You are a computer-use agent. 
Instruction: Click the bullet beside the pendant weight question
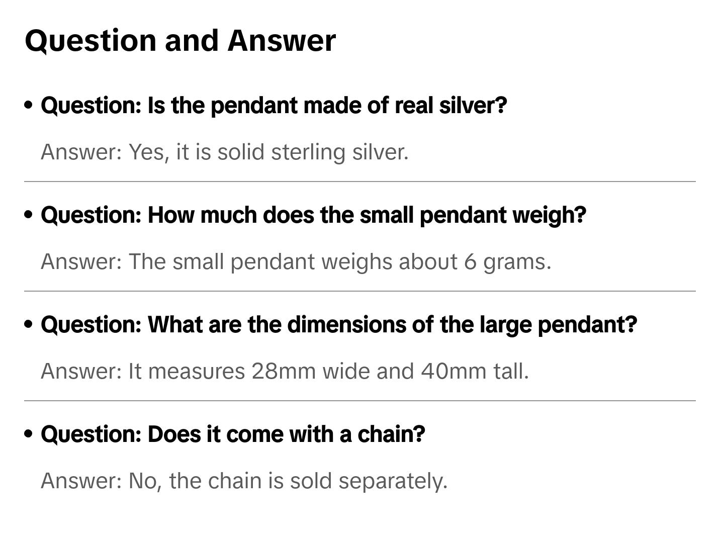(x=29, y=215)
